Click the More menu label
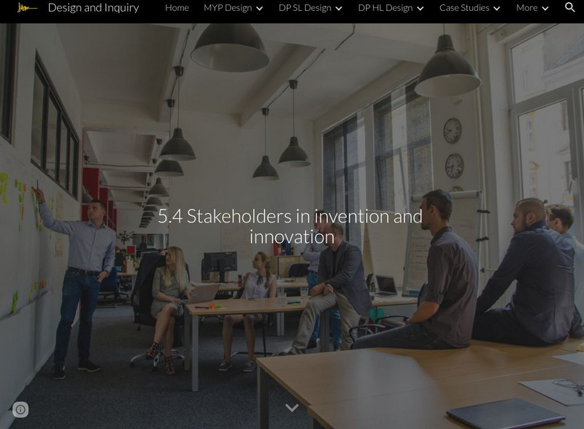The width and height of the screenshot is (584, 429). pos(526,8)
